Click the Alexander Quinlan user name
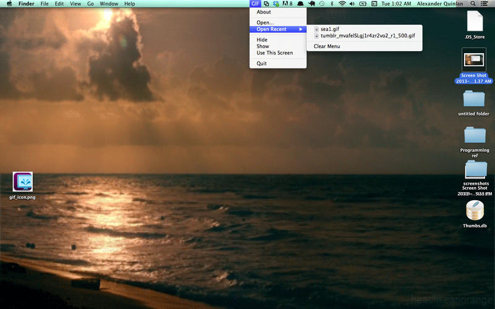The image size is (495, 309). 440,4
